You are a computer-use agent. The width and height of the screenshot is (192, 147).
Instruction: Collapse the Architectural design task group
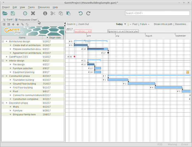(3, 42)
